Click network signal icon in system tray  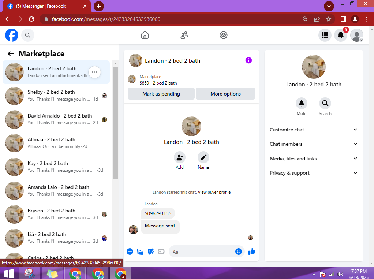(332, 274)
